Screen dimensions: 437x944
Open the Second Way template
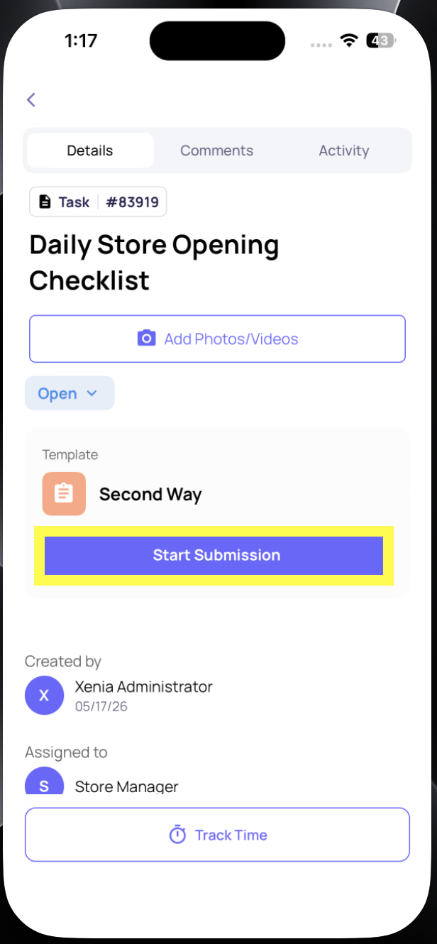coord(150,494)
